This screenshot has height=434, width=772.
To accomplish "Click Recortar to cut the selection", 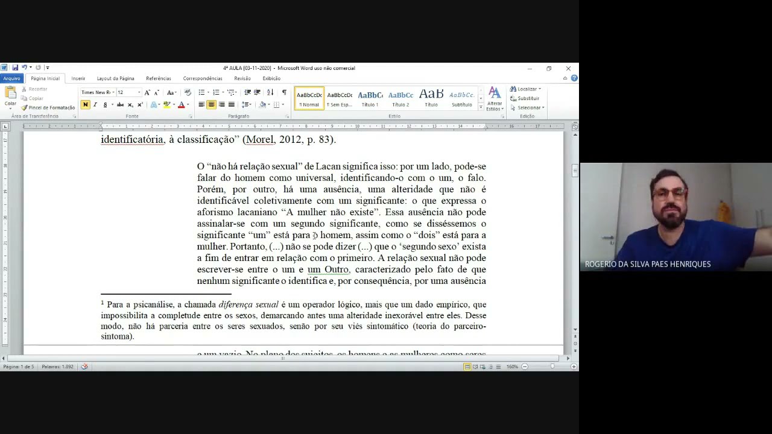I will (34, 89).
